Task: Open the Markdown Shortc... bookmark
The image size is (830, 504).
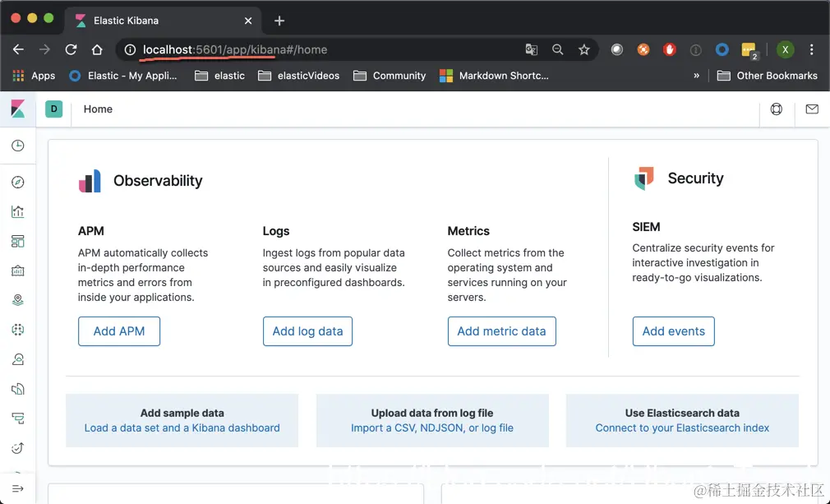Action: coord(495,76)
